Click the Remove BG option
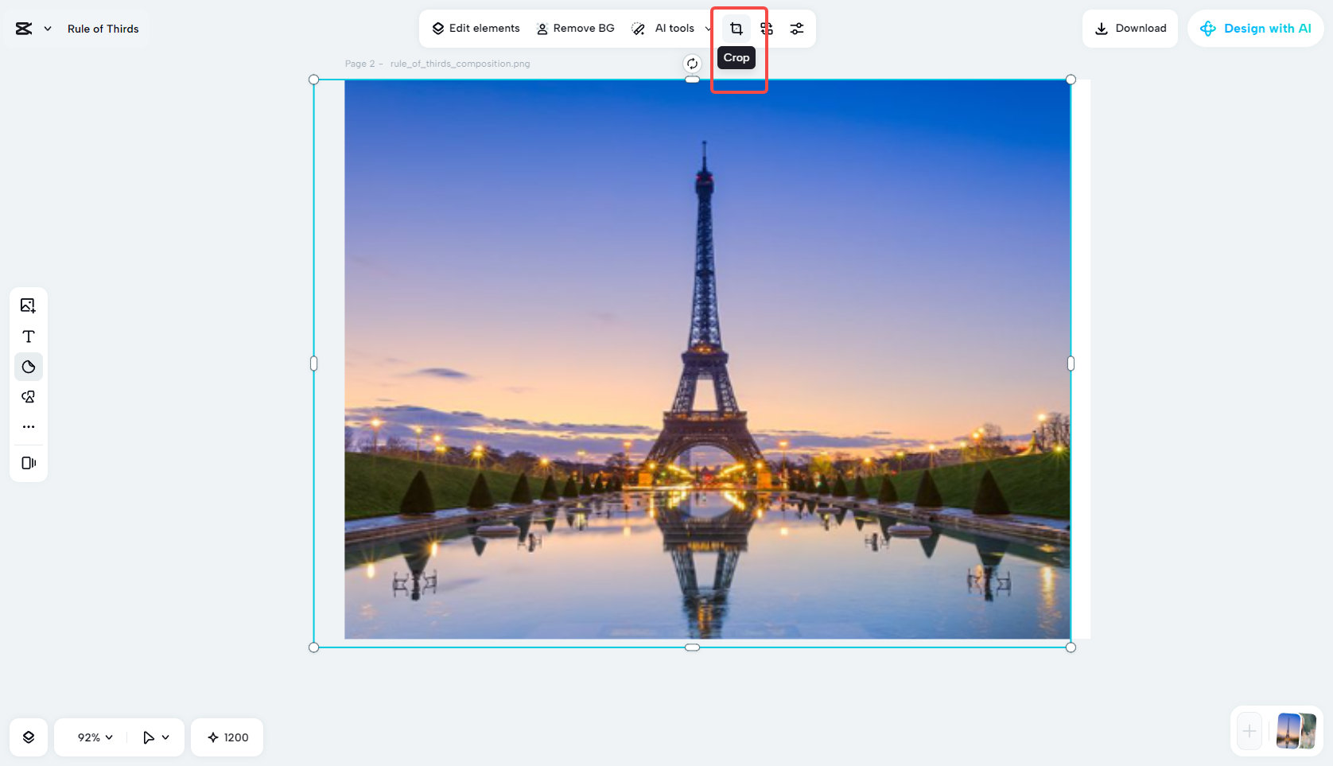The height and width of the screenshot is (766, 1333). (x=576, y=28)
